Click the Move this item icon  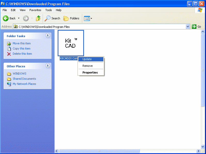tap(9, 44)
